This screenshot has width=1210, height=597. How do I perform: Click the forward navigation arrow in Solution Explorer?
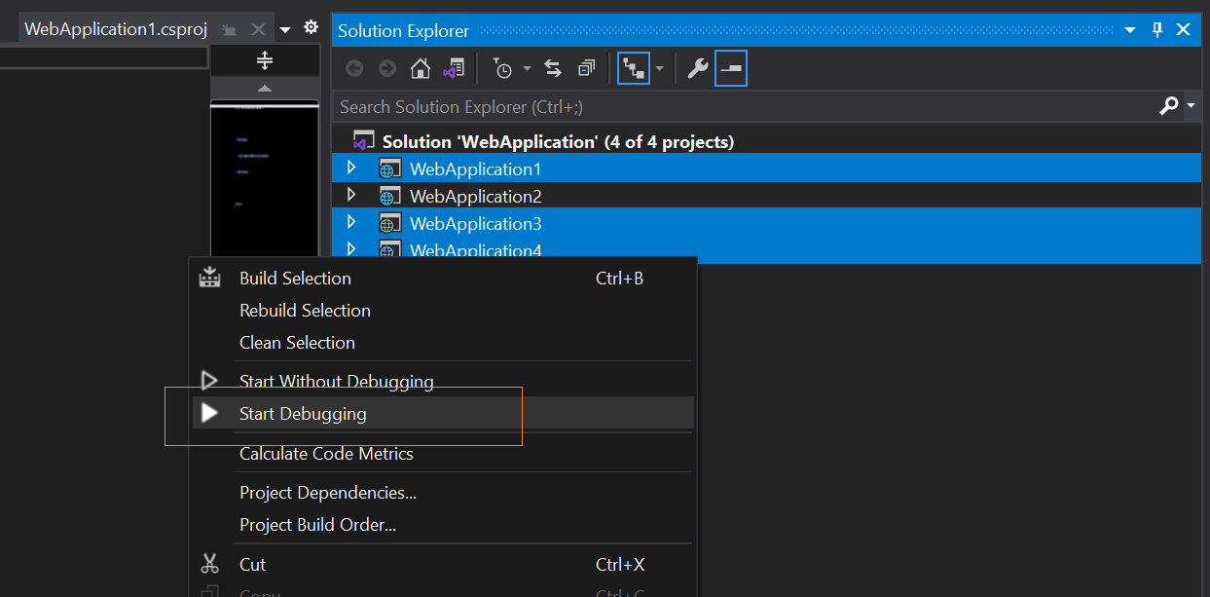point(386,68)
